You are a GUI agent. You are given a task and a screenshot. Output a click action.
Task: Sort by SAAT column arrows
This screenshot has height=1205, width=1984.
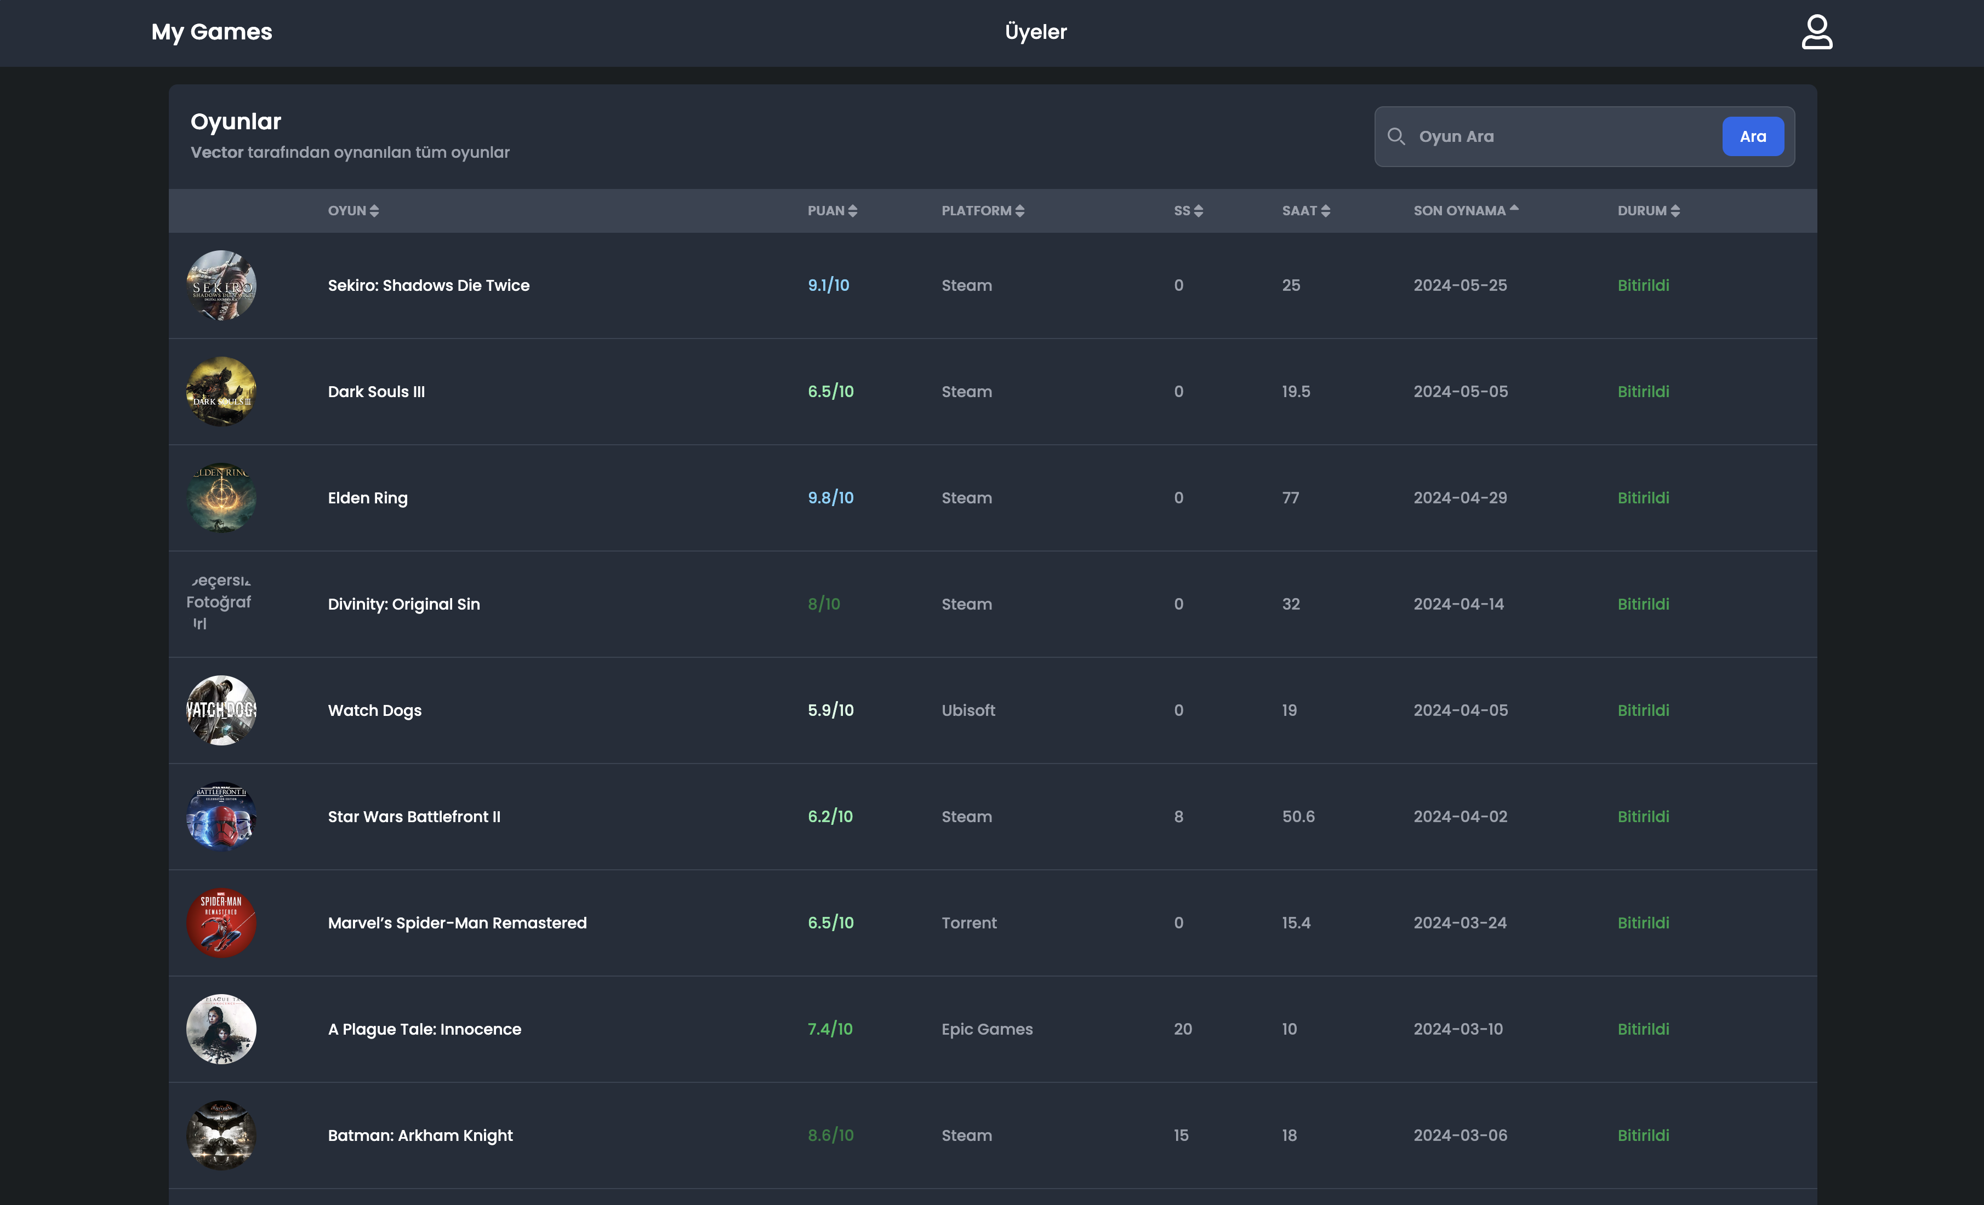coord(1325,211)
